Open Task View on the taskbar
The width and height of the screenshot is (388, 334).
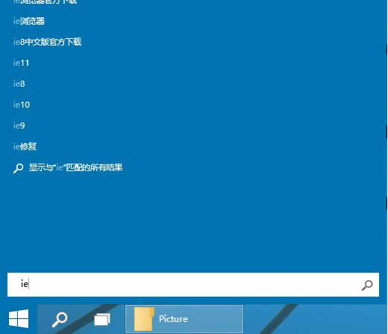click(x=102, y=319)
